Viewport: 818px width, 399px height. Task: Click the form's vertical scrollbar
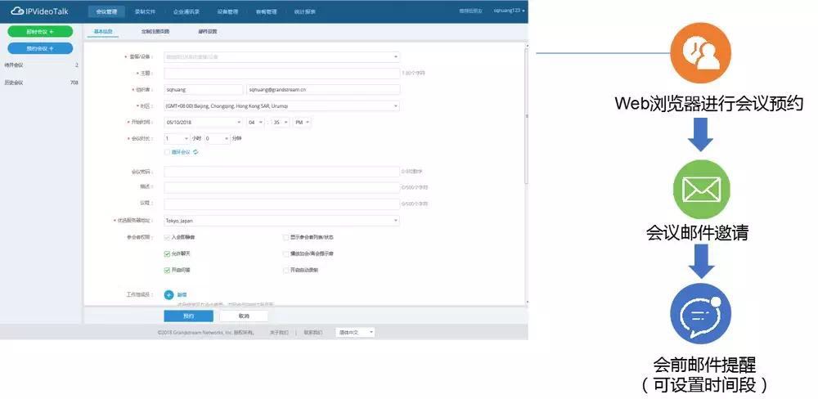pos(526,114)
